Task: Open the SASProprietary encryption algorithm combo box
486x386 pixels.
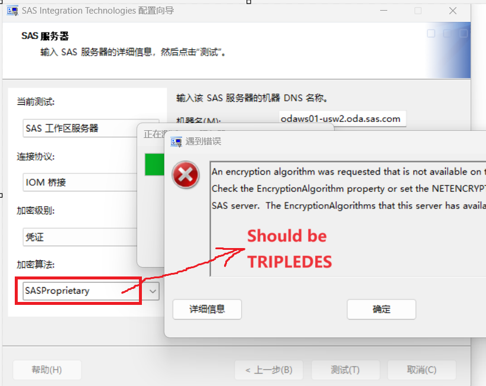Action: point(91,291)
